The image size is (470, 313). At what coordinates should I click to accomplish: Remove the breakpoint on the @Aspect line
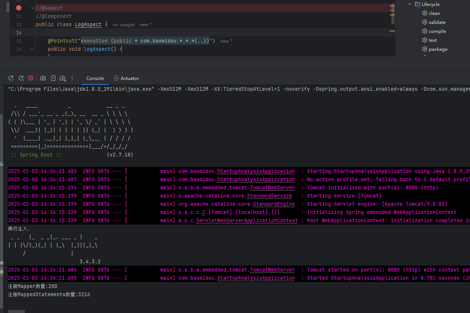point(19,8)
